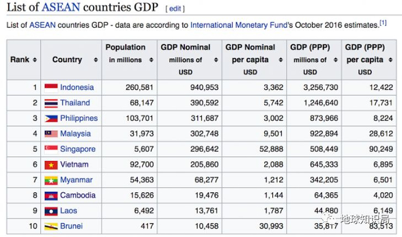Sort table by Rank column arrows
Viewport: 402px width, 237px height.
(35, 60)
